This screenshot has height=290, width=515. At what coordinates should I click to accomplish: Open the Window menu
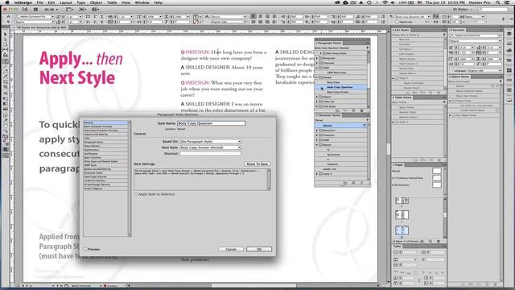click(x=142, y=2)
